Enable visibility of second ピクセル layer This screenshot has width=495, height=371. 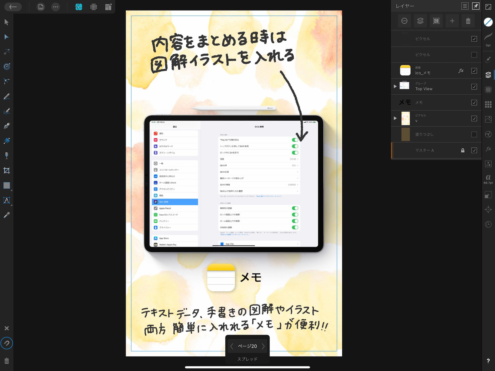click(x=474, y=55)
